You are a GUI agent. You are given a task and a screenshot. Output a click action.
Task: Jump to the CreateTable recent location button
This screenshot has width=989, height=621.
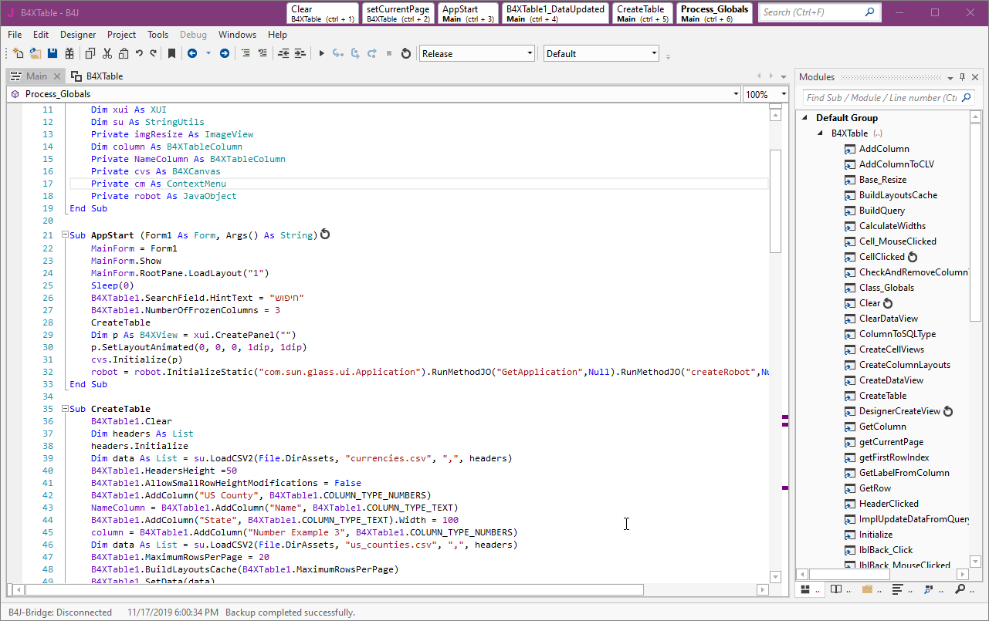pyautogui.click(x=642, y=13)
